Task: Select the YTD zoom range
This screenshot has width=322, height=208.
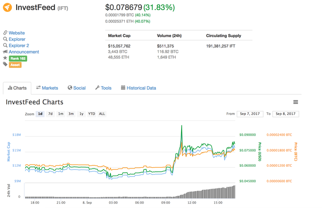Action: 92,114
